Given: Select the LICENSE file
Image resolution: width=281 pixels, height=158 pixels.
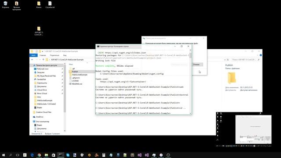Looking at the screenshot, I should (x=75, y=81).
